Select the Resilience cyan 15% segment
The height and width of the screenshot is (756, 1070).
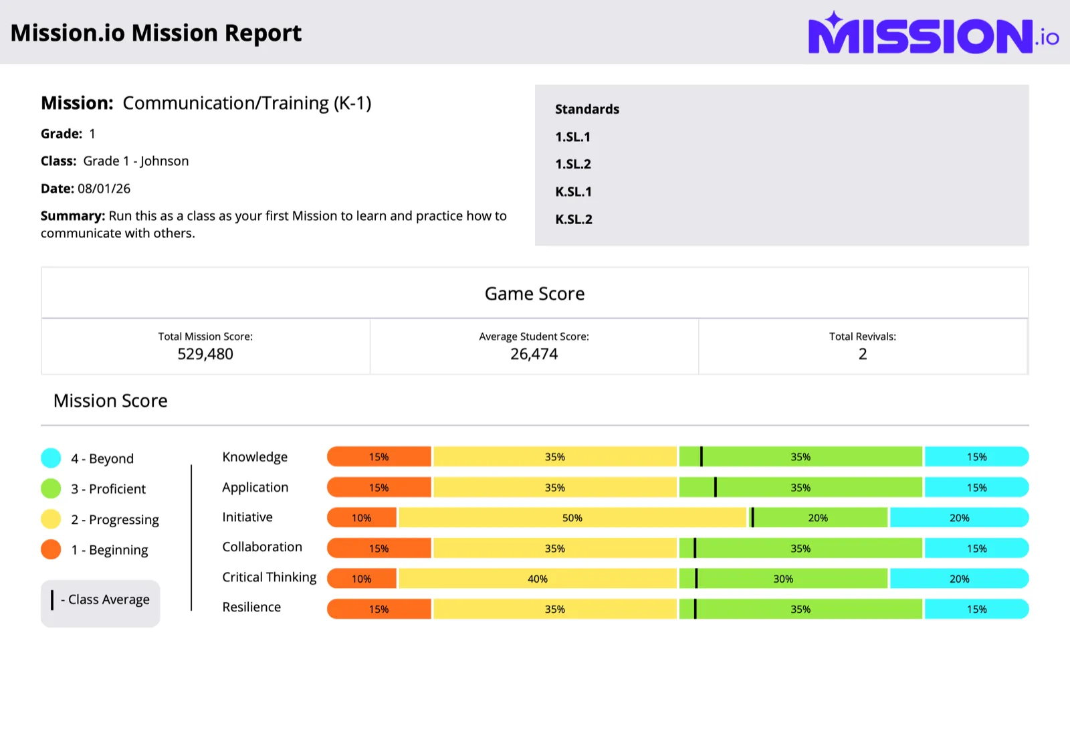coord(977,609)
